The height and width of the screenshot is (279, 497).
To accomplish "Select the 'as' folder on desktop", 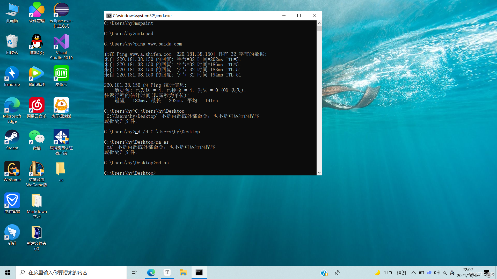I will point(61,169).
